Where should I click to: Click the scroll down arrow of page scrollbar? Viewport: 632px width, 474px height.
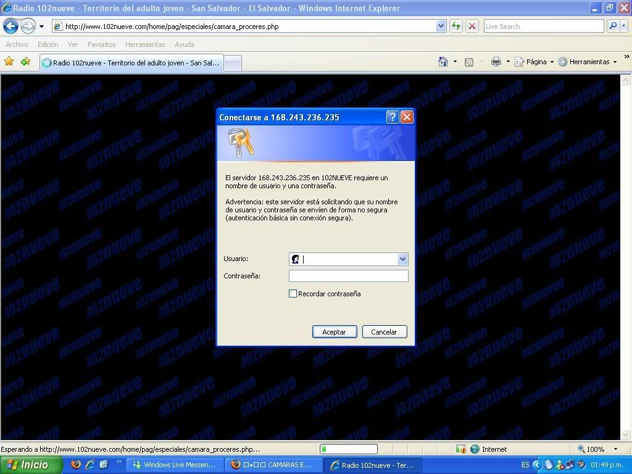(626, 435)
